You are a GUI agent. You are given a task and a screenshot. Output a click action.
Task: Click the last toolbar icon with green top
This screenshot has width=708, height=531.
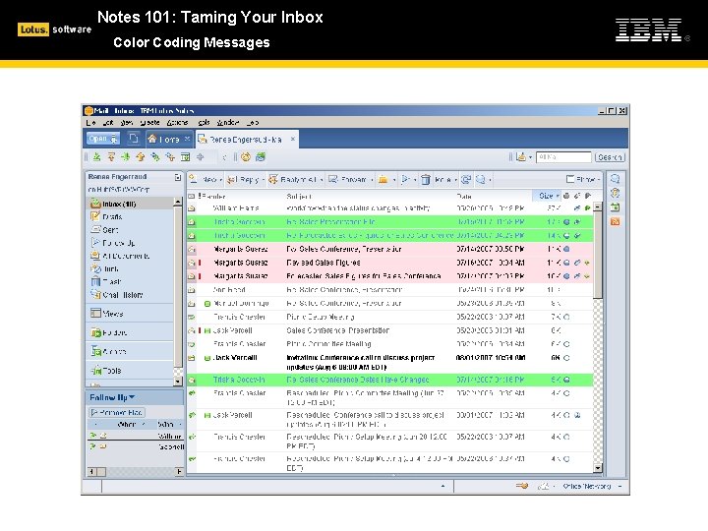click(261, 156)
